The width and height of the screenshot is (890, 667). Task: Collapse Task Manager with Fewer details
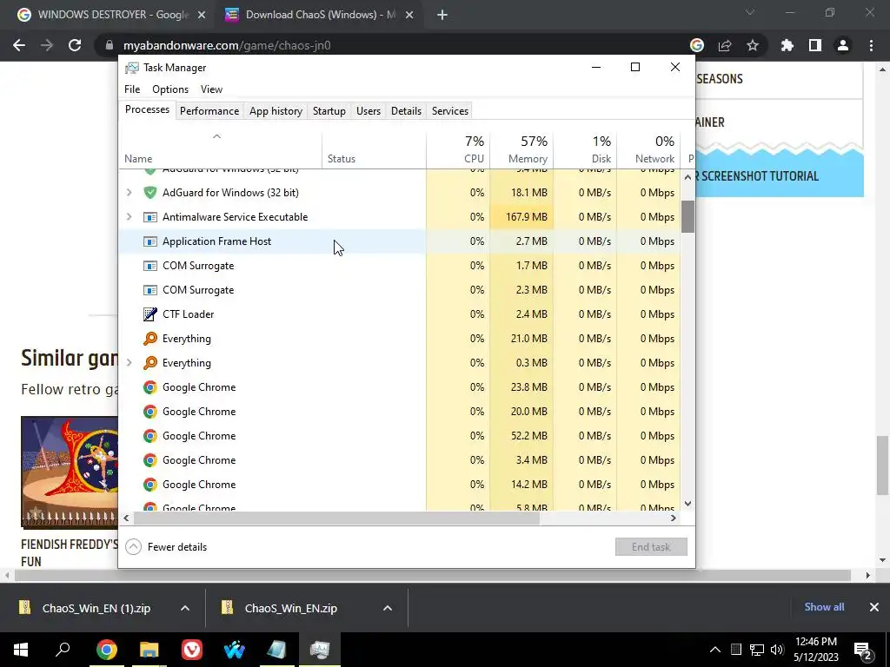166,547
